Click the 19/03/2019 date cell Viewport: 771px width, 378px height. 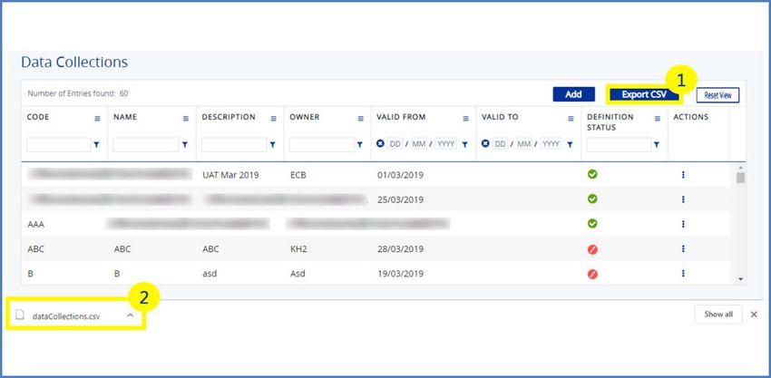[400, 274]
